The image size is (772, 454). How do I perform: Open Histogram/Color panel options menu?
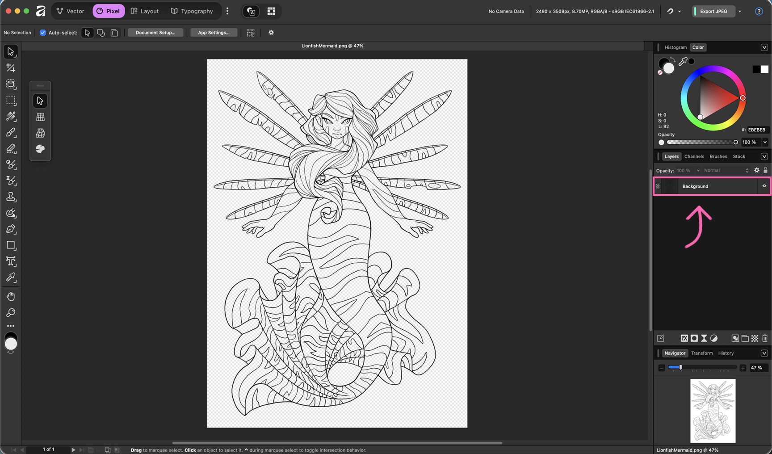point(764,47)
